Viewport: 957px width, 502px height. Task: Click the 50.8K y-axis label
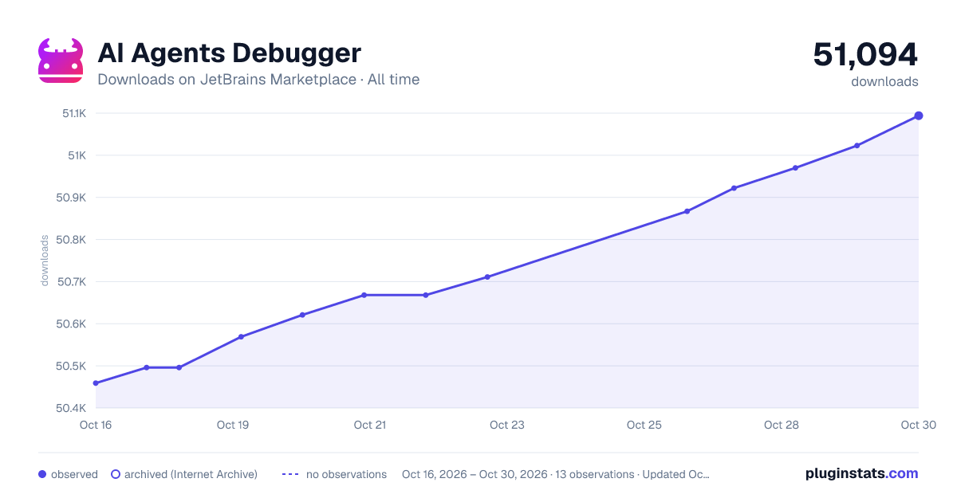coord(71,240)
